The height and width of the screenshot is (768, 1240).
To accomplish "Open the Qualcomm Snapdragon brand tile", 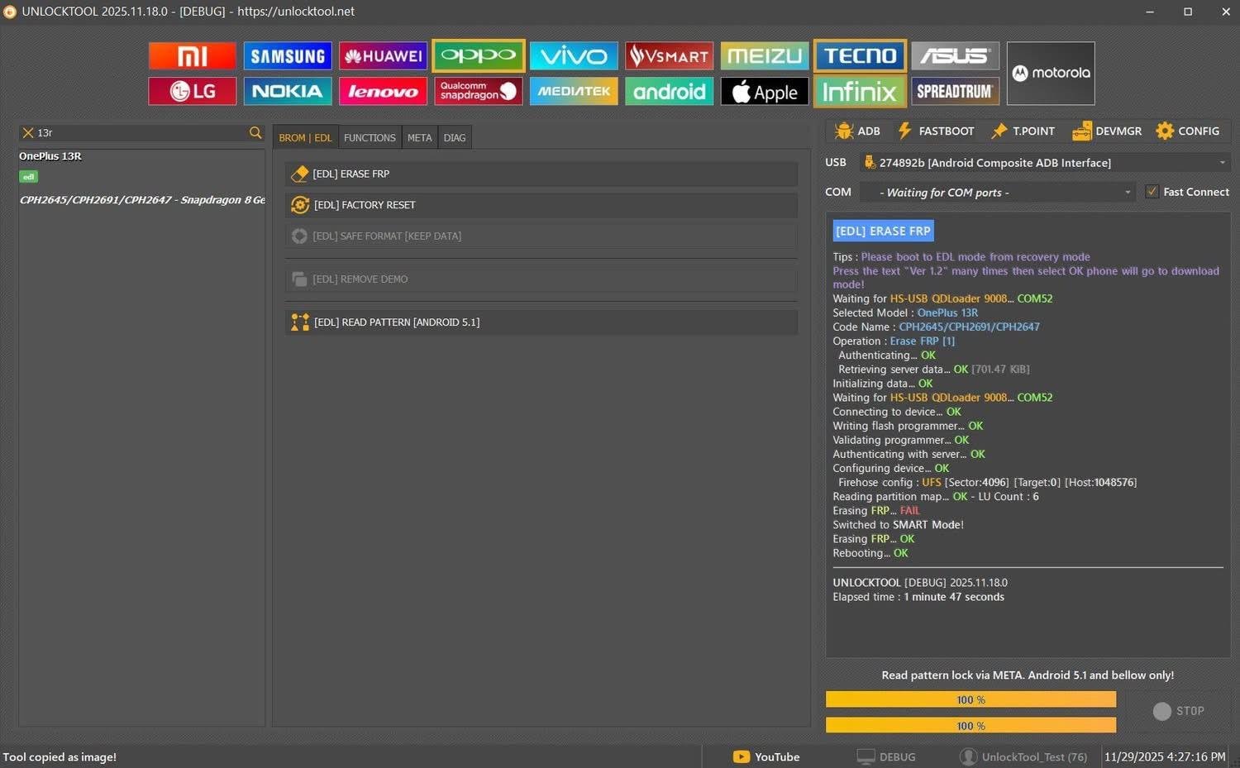I will [478, 91].
